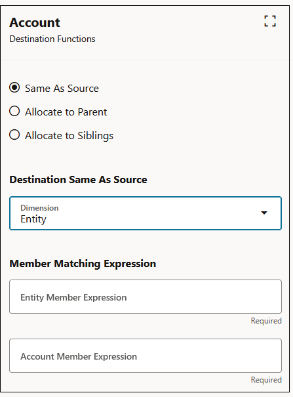Click the 'Same As Source' label text
Viewport: 293px width, 397px height.
62,89
